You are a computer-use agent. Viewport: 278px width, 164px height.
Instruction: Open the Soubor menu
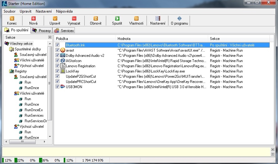10,11
